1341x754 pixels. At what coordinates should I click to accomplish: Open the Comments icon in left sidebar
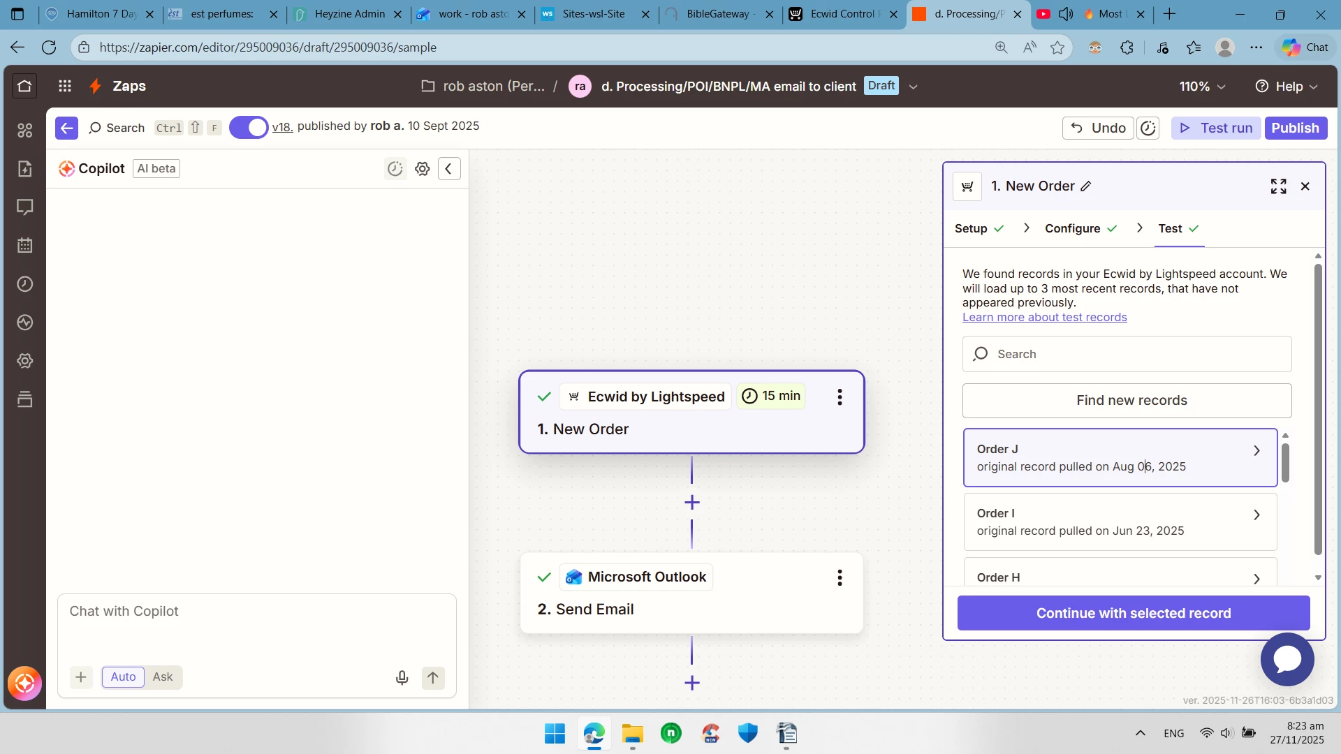click(25, 207)
